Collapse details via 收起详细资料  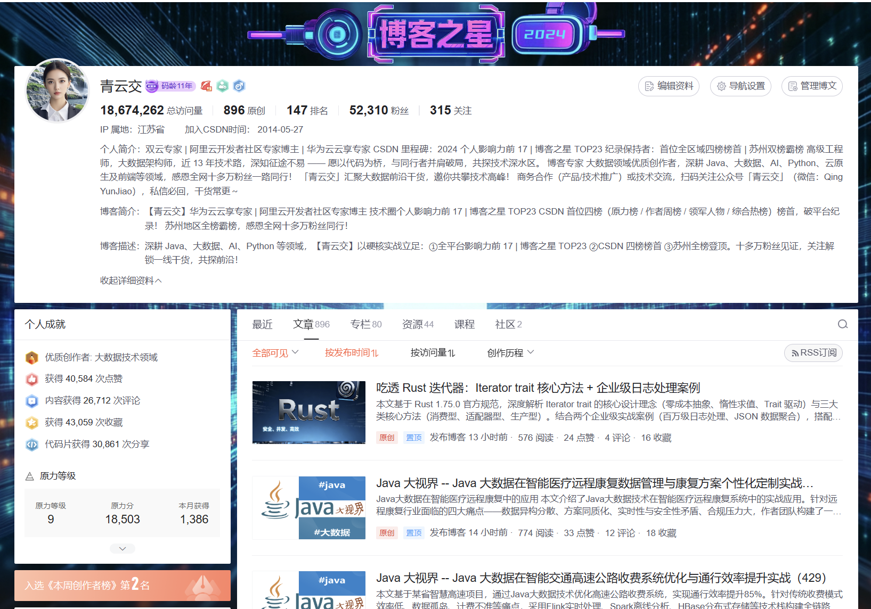coord(131,281)
